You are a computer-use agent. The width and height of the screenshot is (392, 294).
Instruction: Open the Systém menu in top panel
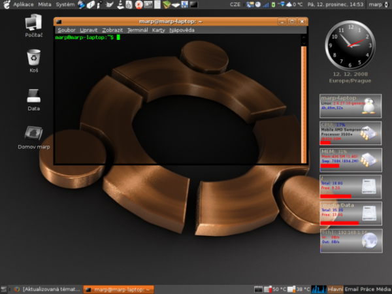(65, 5)
